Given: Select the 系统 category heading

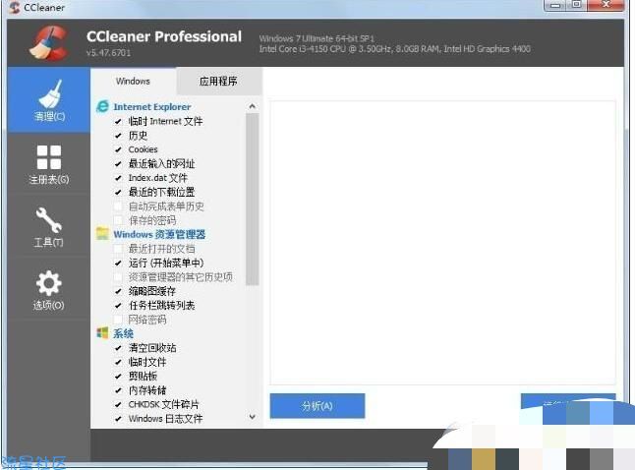Looking at the screenshot, I should click(x=123, y=333).
